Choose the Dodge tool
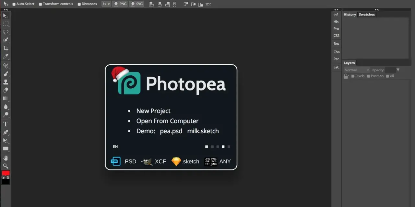The width and height of the screenshot is (415, 207). click(x=6, y=115)
